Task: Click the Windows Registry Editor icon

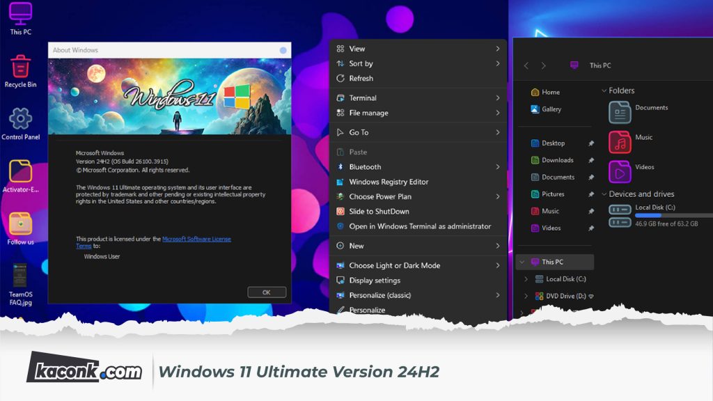Action: coord(340,182)
